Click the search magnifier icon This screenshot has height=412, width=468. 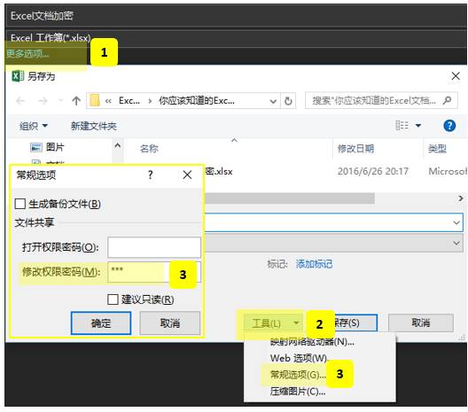click(447, 100)
